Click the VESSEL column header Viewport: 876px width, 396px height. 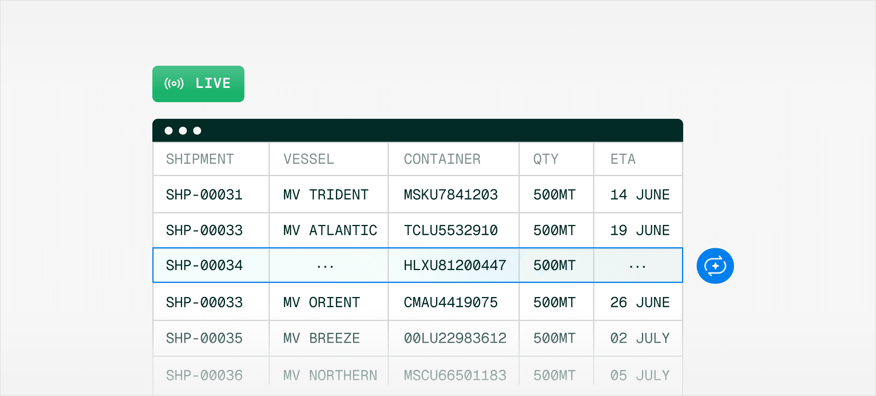pos(328,159)
